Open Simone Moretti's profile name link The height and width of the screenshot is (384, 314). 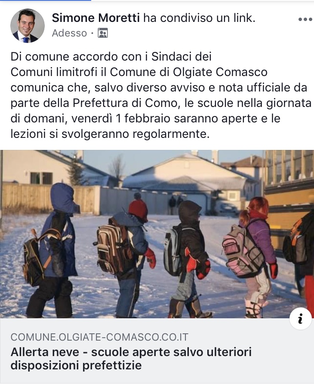click(x=96, y=18)
